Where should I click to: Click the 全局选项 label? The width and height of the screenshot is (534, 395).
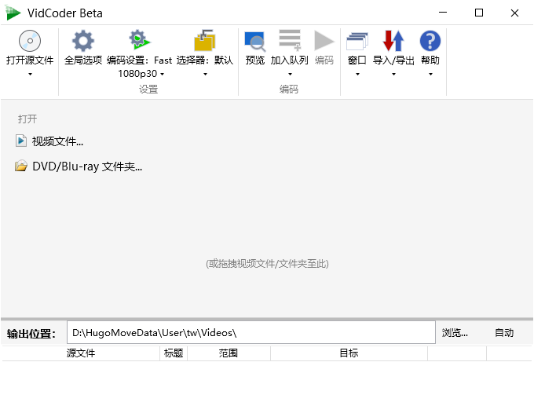pos(83,60)
